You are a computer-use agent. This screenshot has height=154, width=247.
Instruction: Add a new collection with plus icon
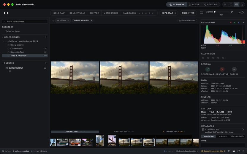coord(46,37)
